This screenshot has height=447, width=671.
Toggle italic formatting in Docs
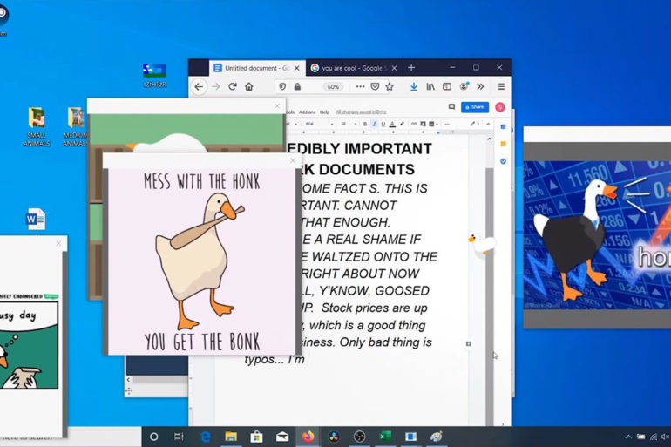(374, 124)
